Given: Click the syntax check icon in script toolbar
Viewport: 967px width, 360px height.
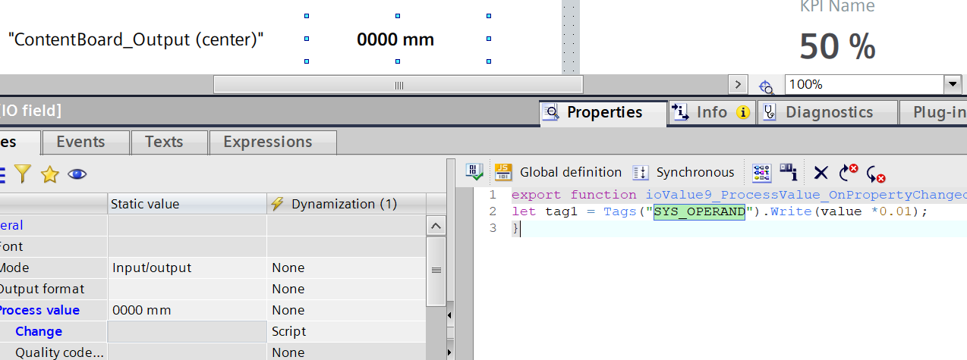Looking at the screenshot, I should [x=476, y=173].
